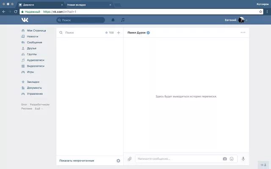Click the verified checkmark badge

click(148, 33)
